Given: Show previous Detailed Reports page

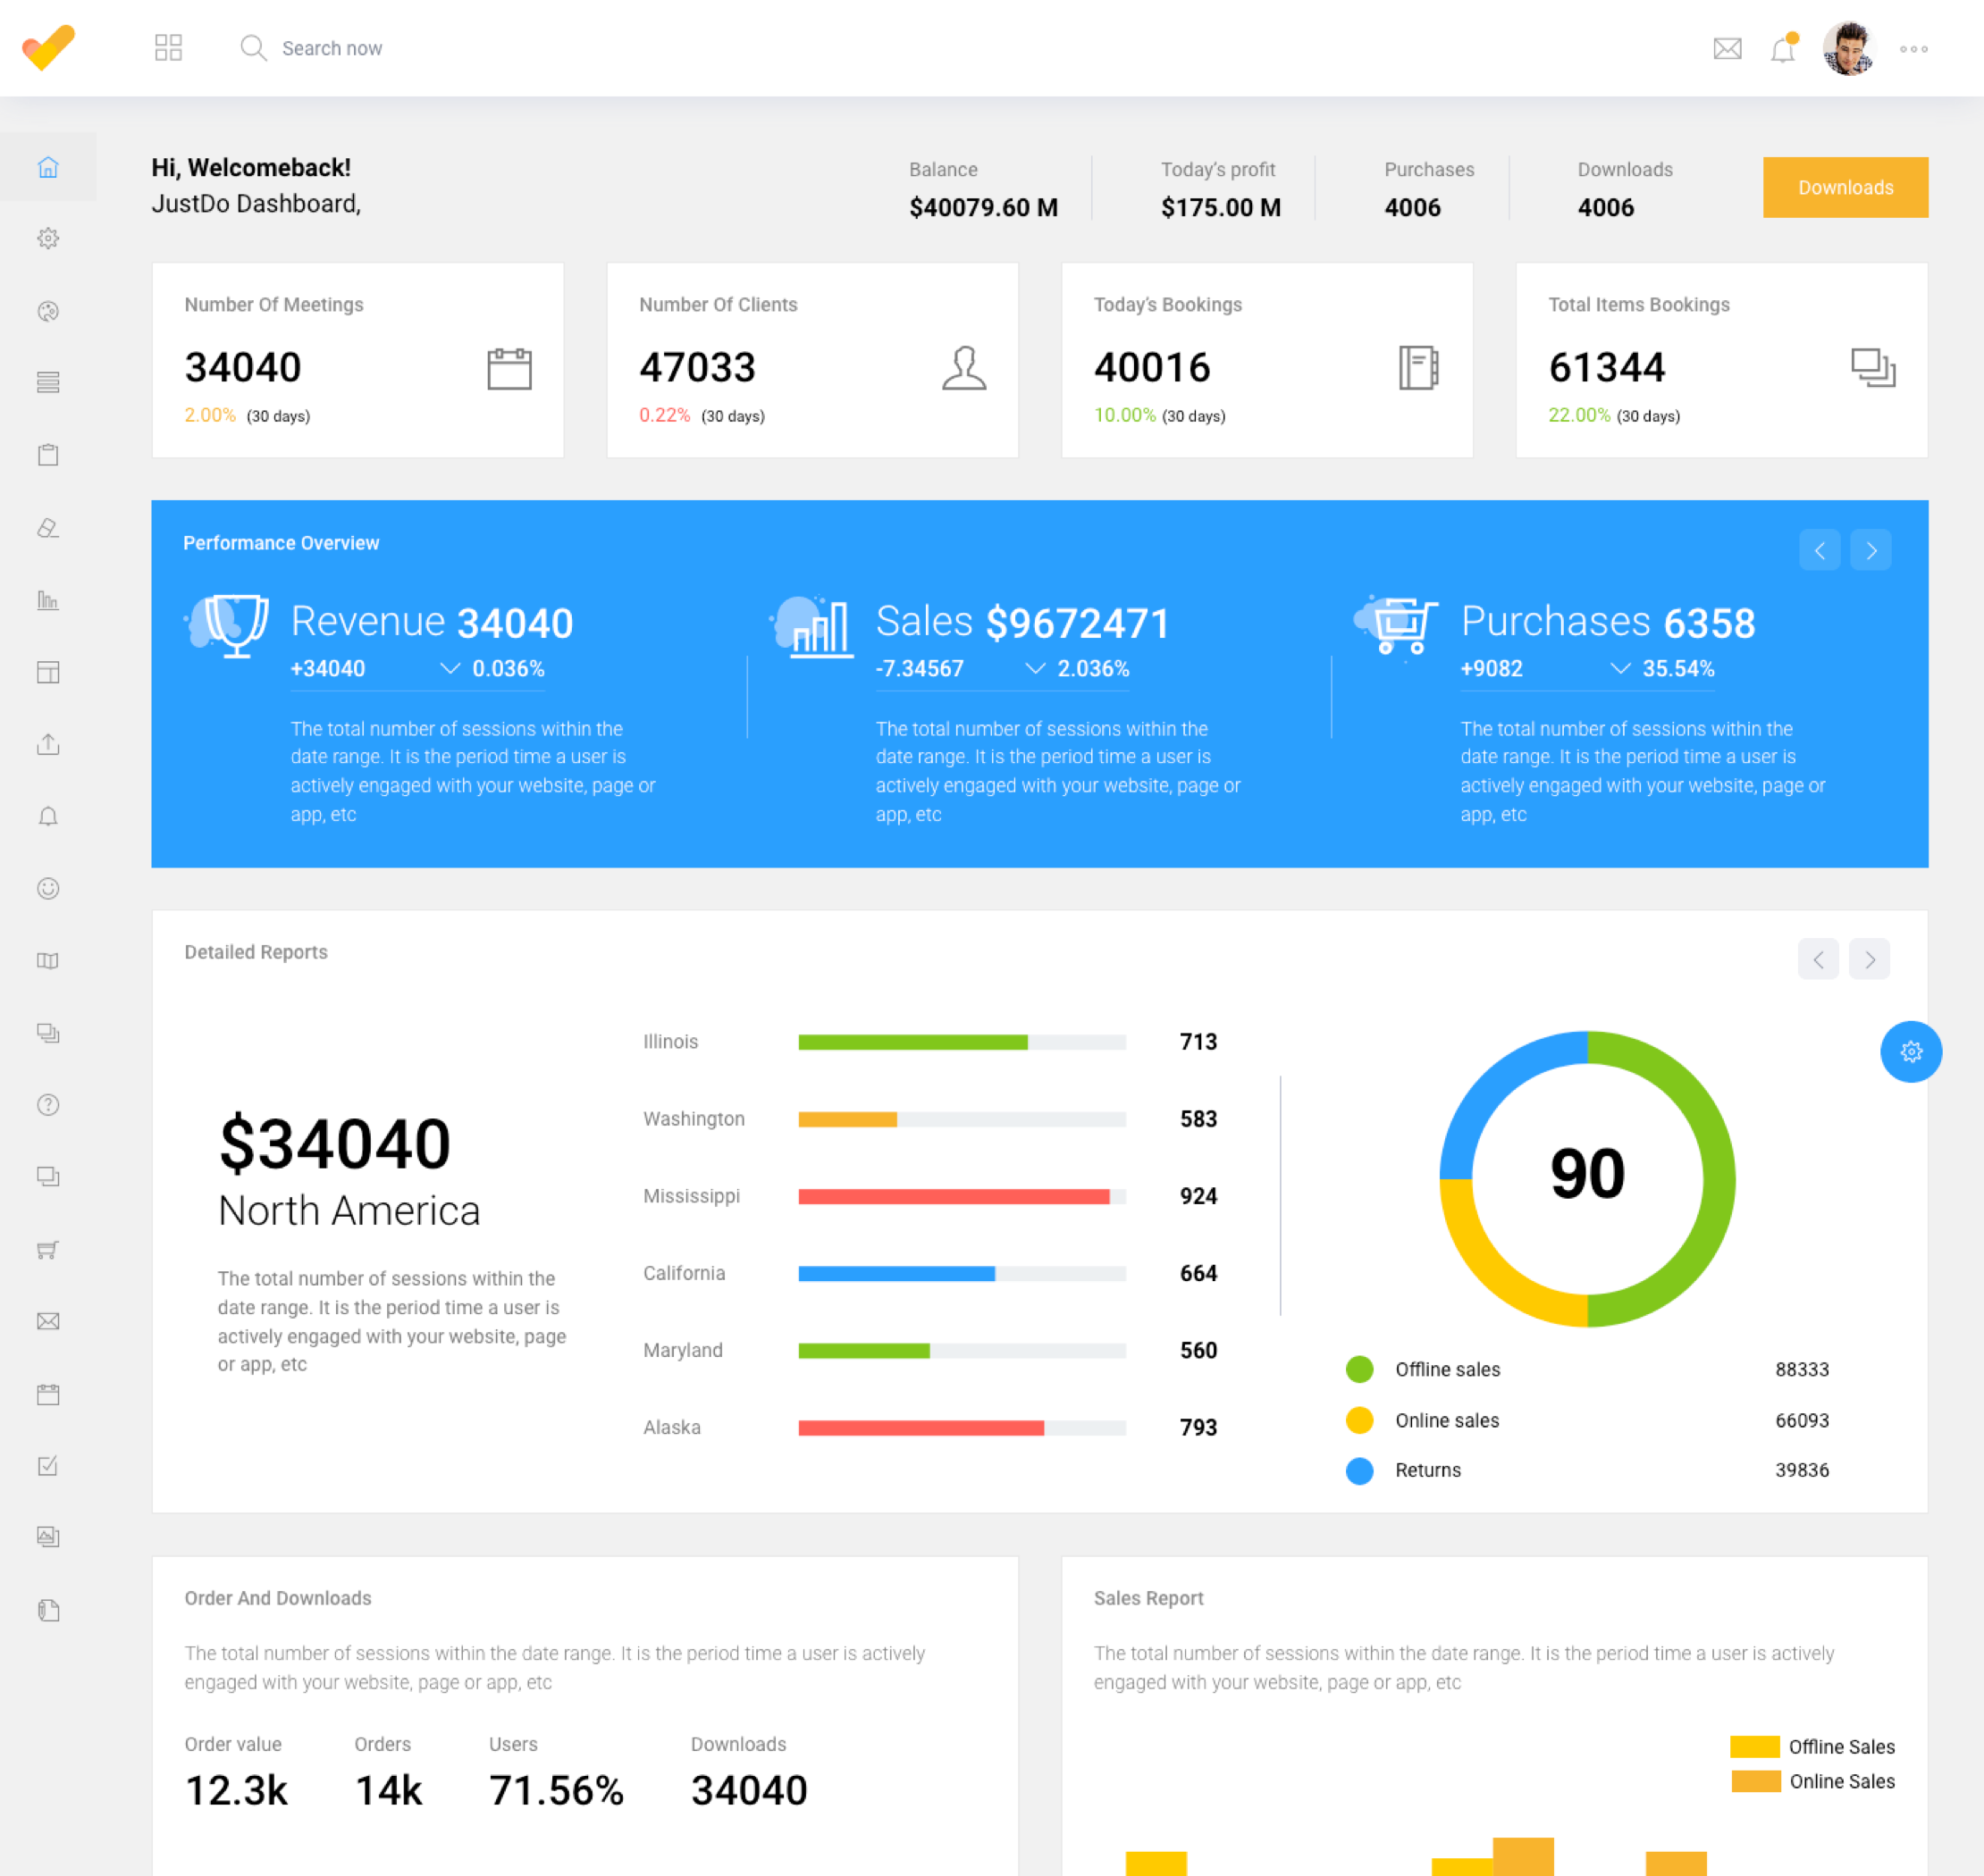Looking at the screenshot, I should tap(1818, 959).
